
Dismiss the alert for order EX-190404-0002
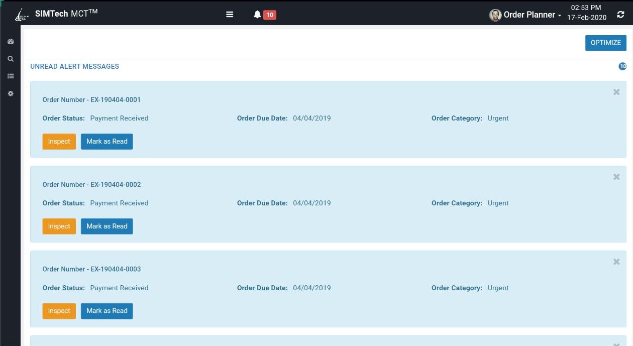(616, 177)
